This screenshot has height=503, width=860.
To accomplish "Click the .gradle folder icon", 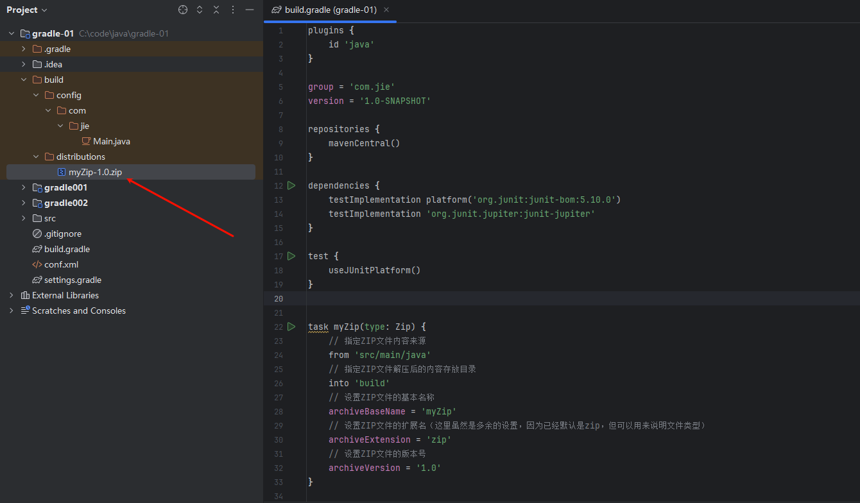I will tap(37, 49).
